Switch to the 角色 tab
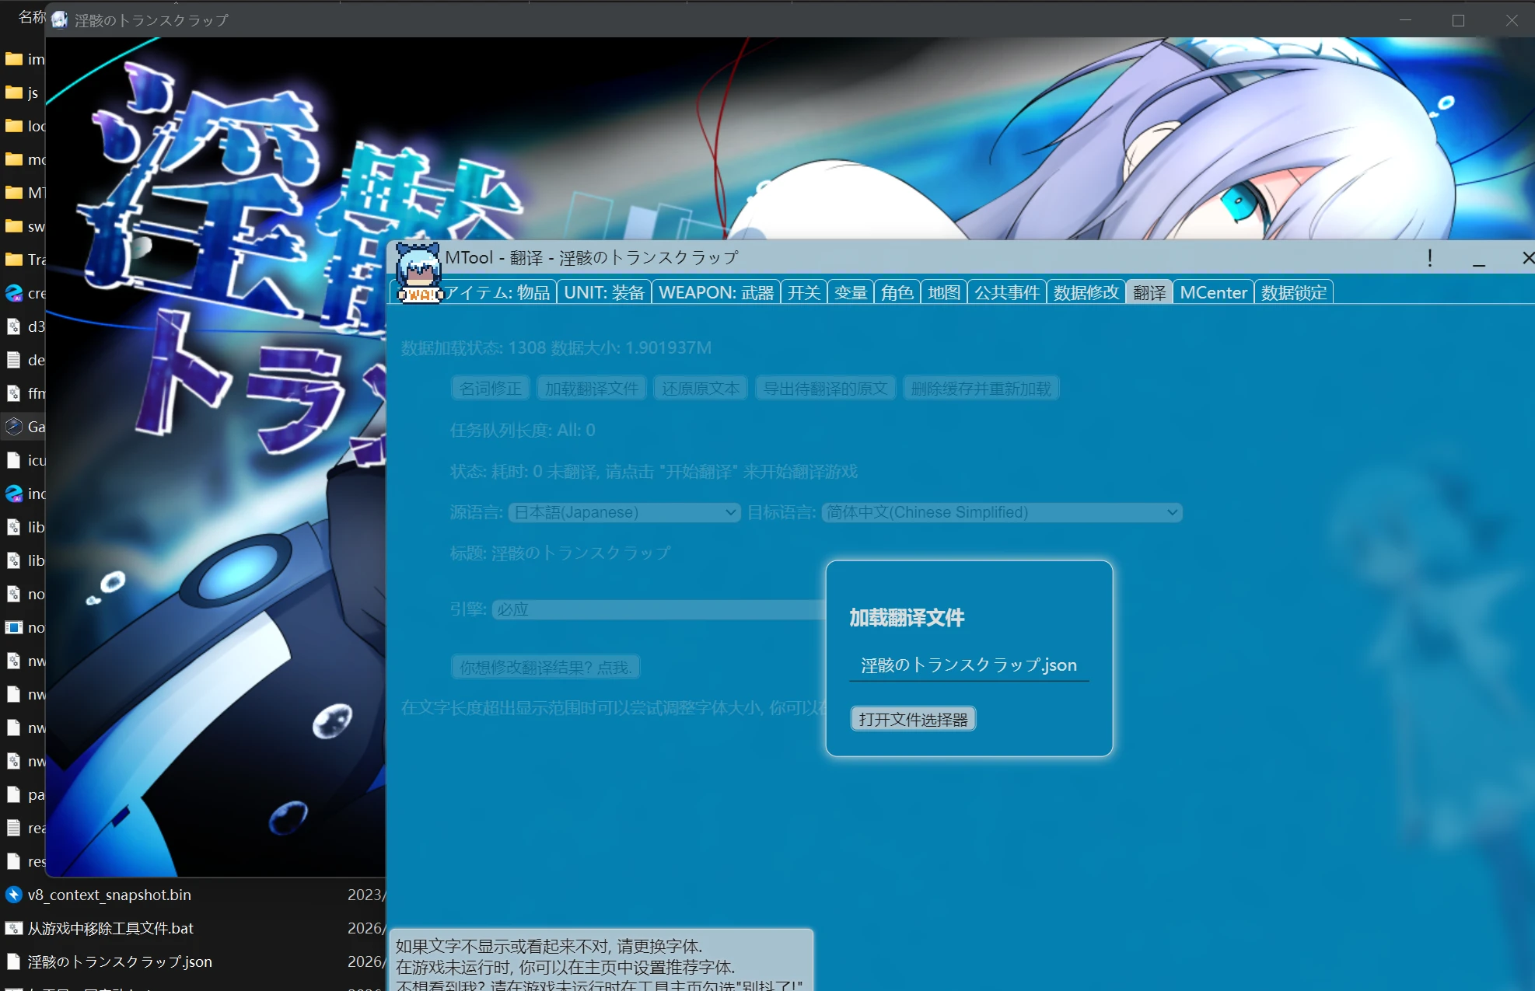 (897, 292)
